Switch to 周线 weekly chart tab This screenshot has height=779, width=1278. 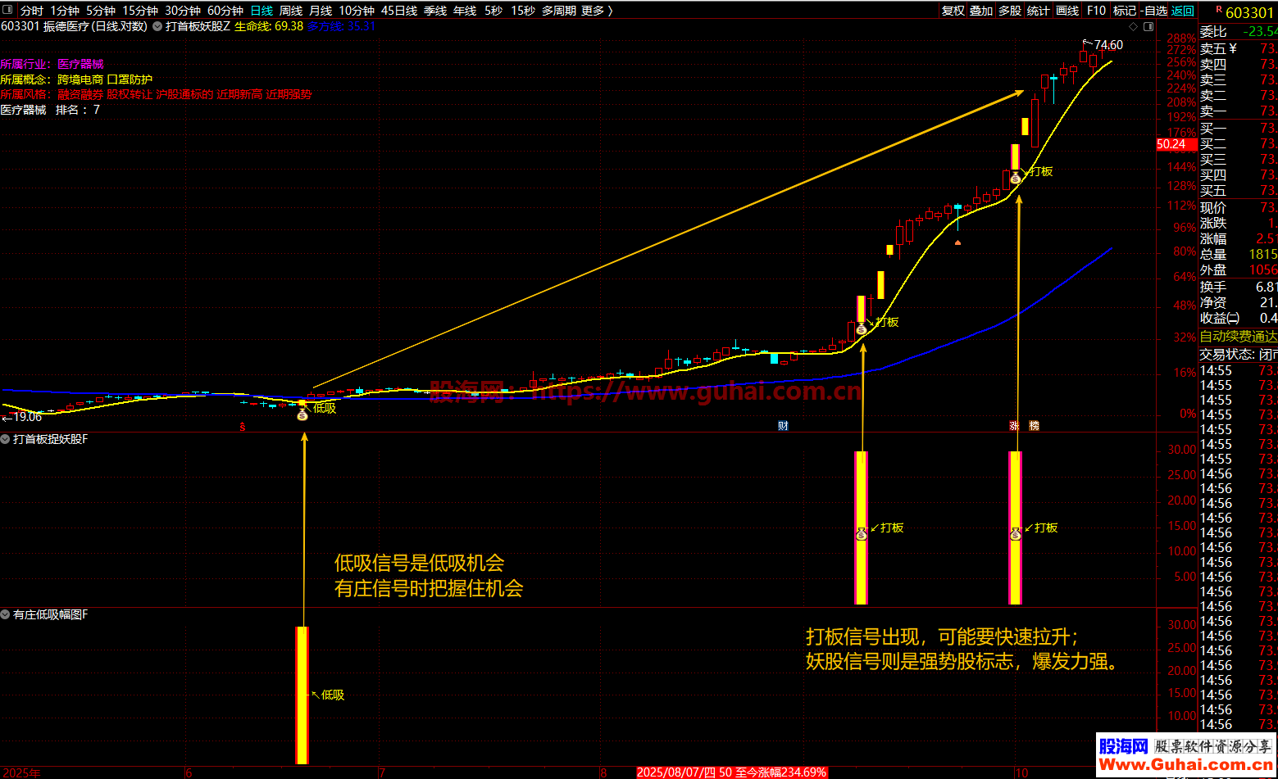point(290,11)
